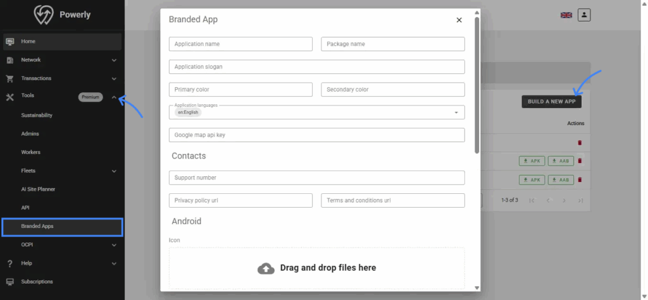648x300 pixels.
Task: Click the Home monitor icon in sidebar
Action: 9,42
